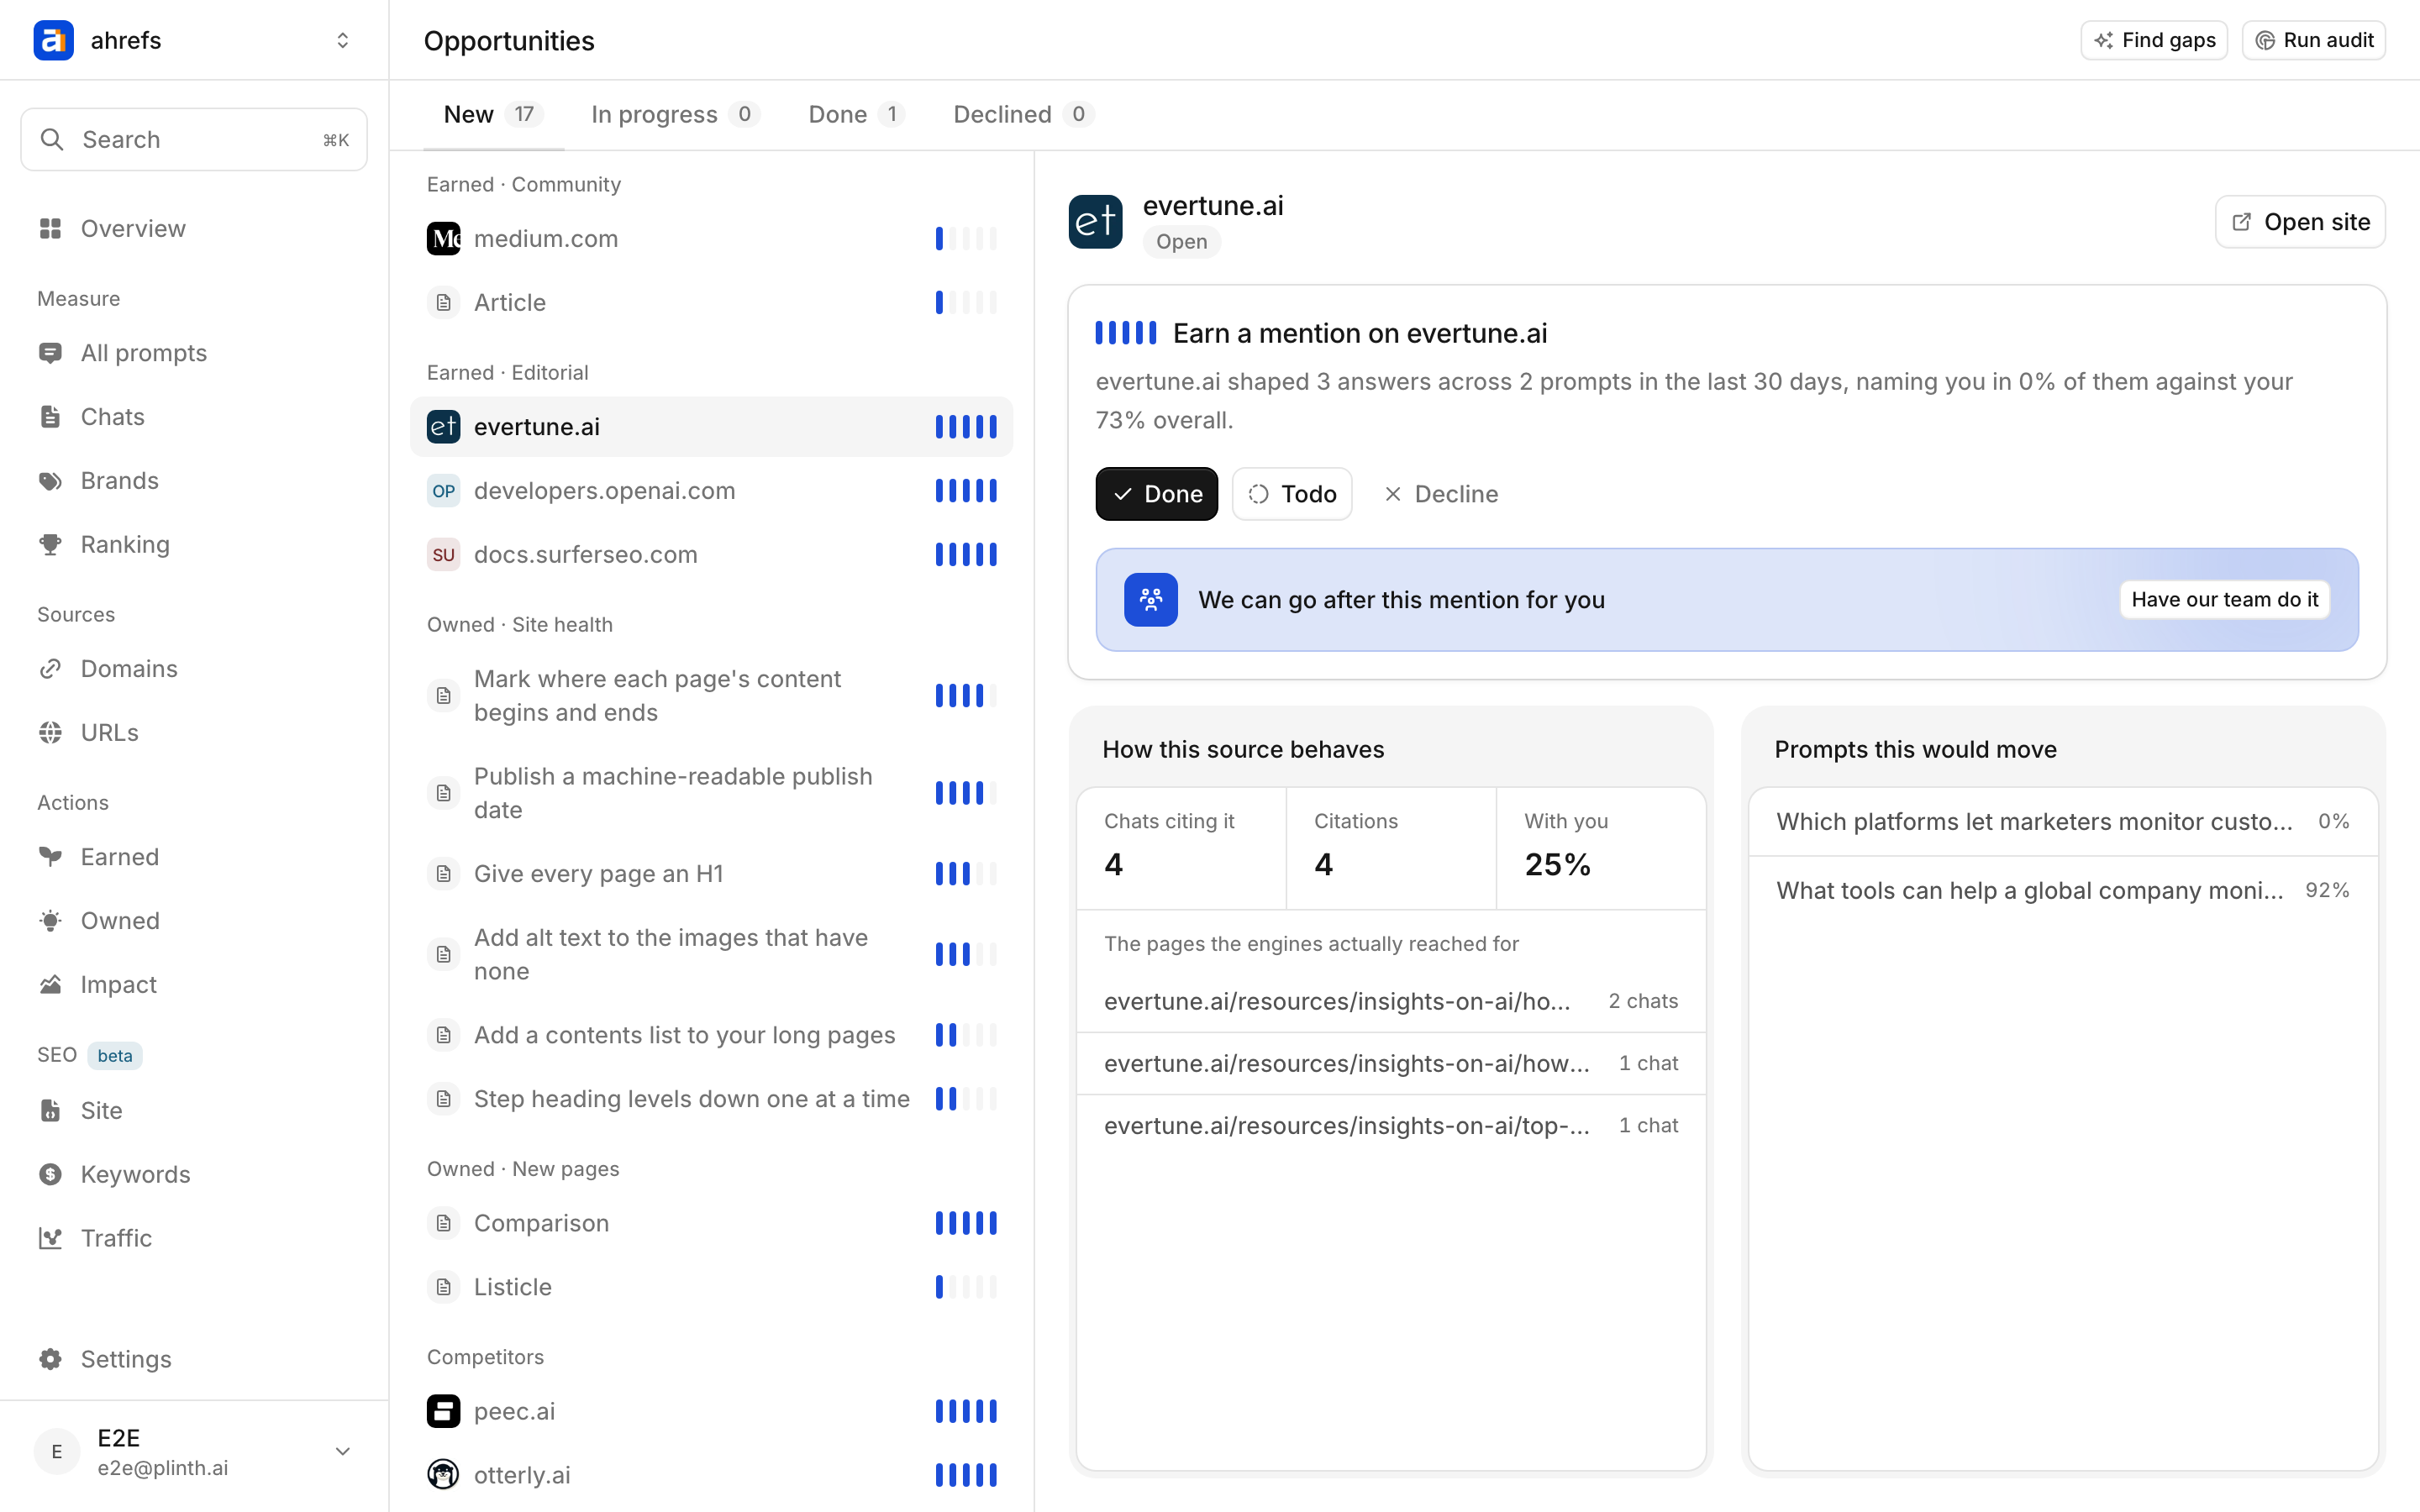This screenshot has height=1512, width=2420.
Task: Open prompt What tools can help a global company
Action: 2063,891
